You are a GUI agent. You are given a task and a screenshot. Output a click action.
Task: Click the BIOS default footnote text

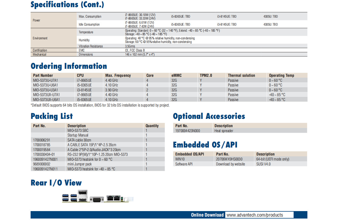[100, 105]
